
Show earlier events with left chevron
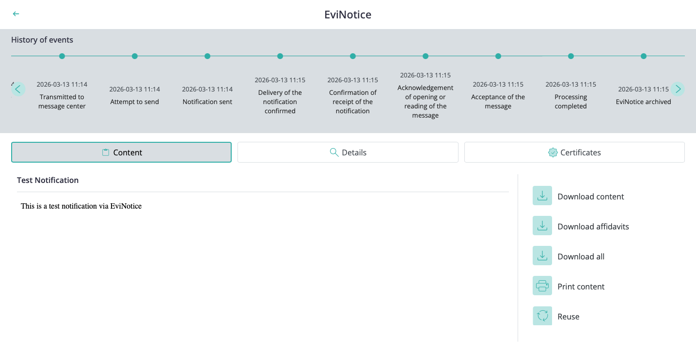click(x=18, y=89)
